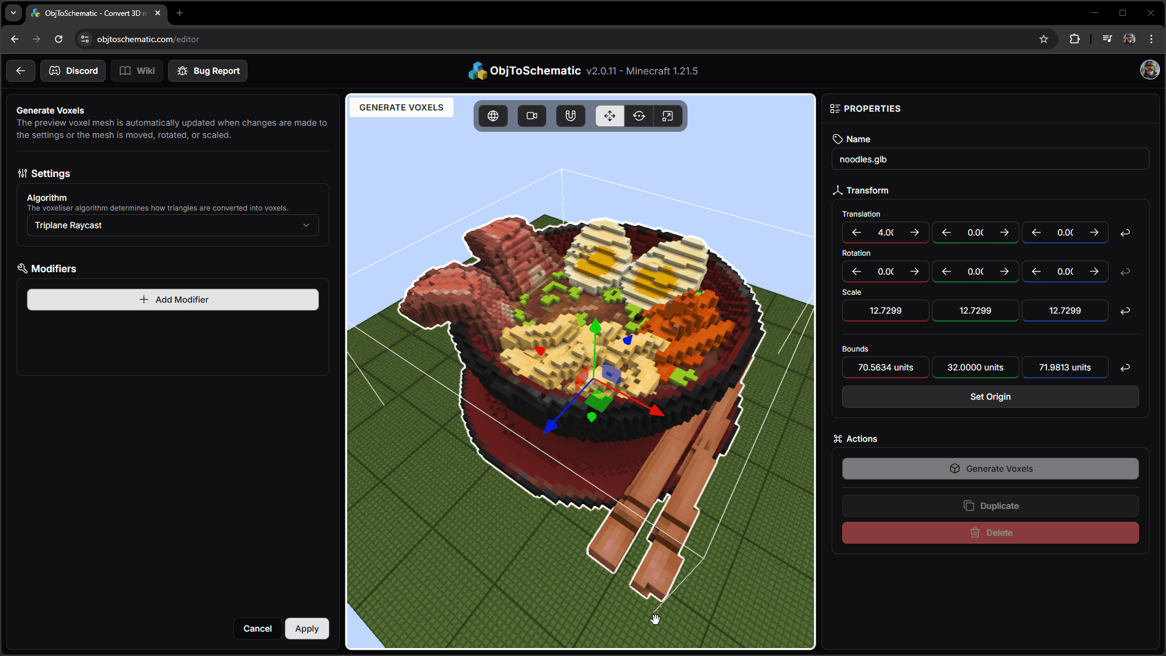Open the Chrome extensions puzzle icon

click(x=1074, y=39)
